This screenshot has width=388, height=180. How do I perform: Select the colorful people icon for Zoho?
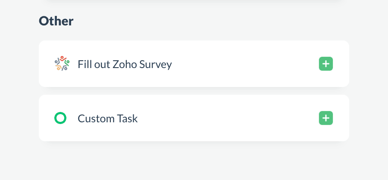click(62, 64)
